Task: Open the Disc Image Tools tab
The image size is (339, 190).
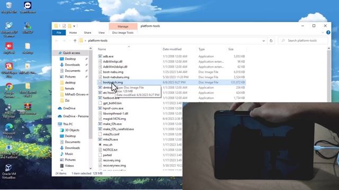Action: point(123,33)
